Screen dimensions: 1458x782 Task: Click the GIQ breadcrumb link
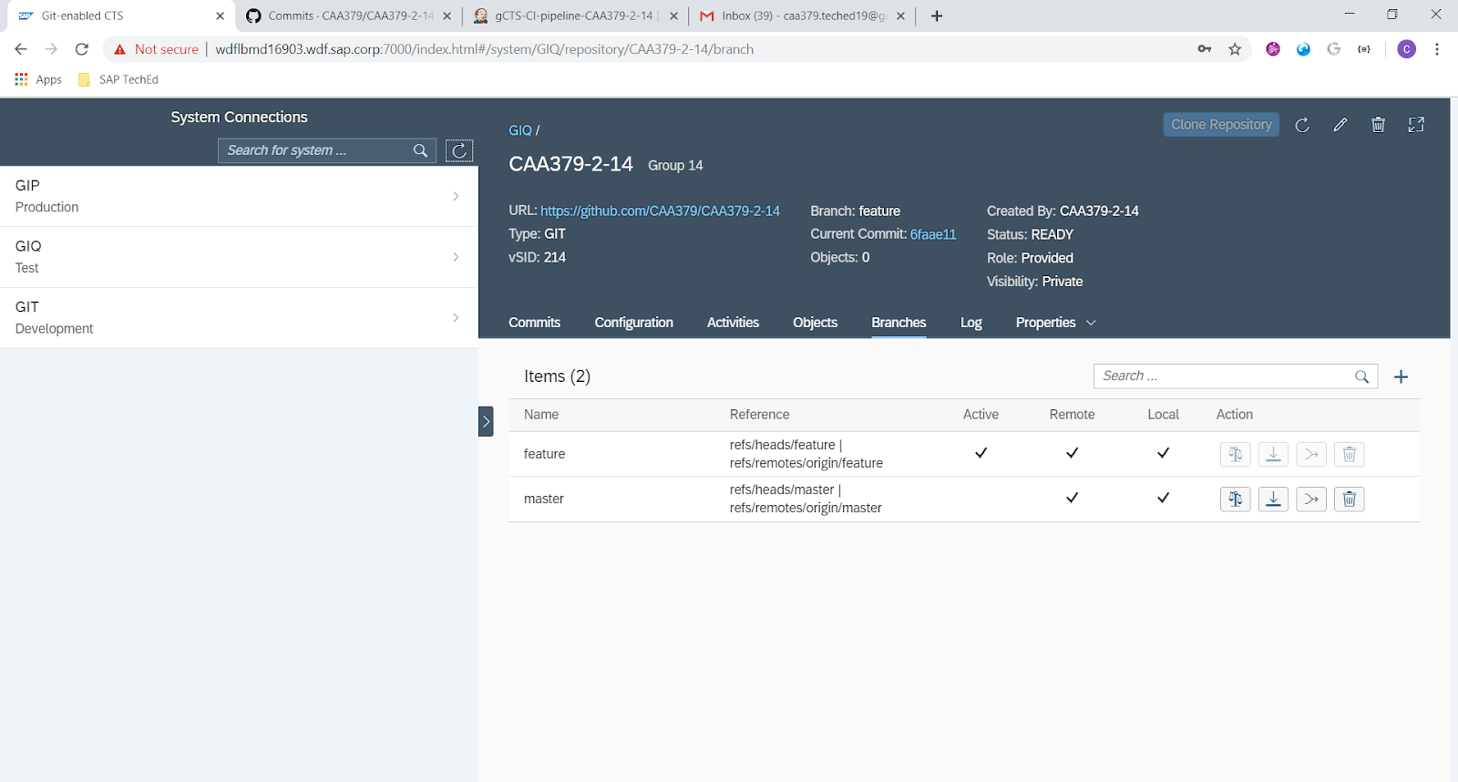[520, 130]
